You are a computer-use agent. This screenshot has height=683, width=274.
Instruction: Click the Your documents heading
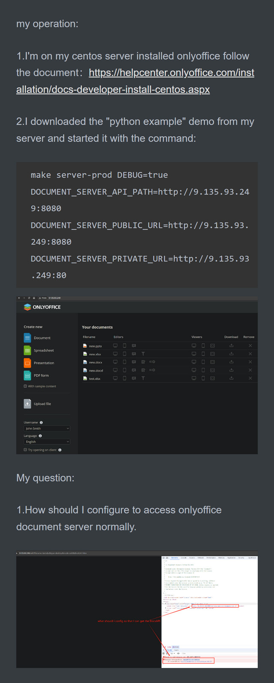coord(97,327)
